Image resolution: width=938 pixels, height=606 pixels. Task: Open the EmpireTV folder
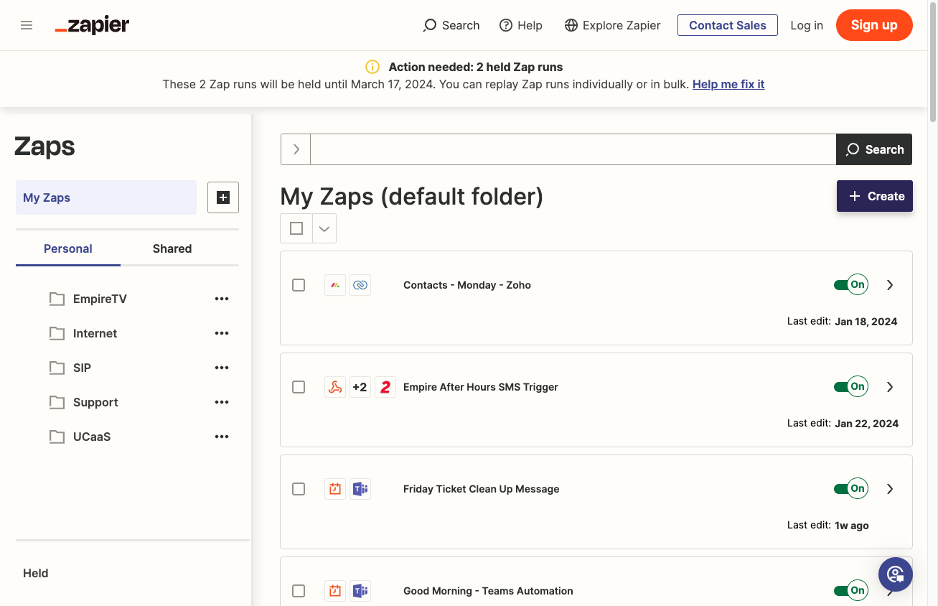click(100, 299)
